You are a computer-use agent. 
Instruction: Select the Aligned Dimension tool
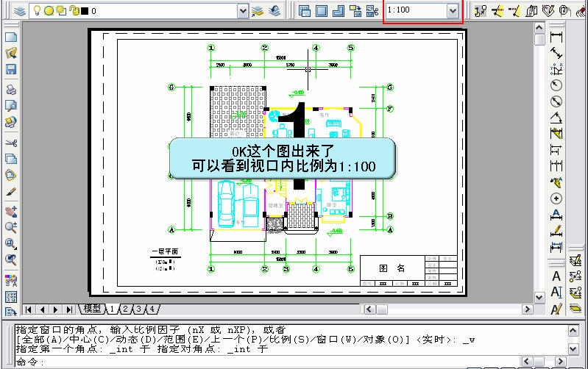tap(556, 53)
